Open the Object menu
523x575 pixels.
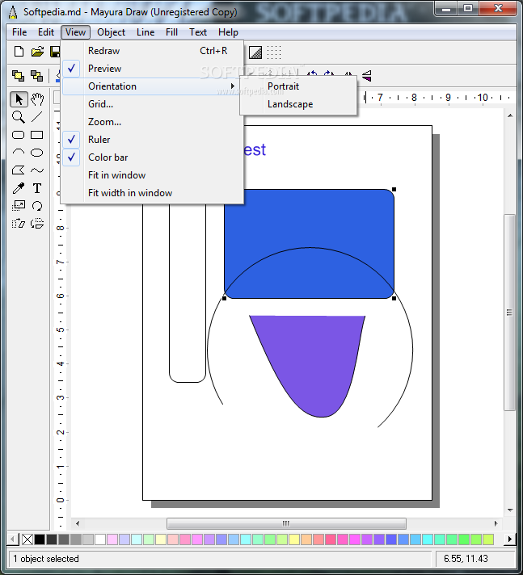[111, 32]
